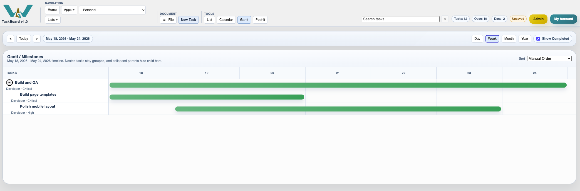
Task: Click day 22 column header
Action: coord(403,73)
